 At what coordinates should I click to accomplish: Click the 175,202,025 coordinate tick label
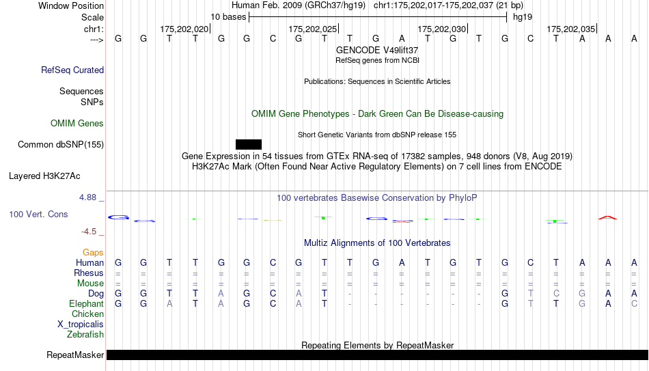[312, 29]
